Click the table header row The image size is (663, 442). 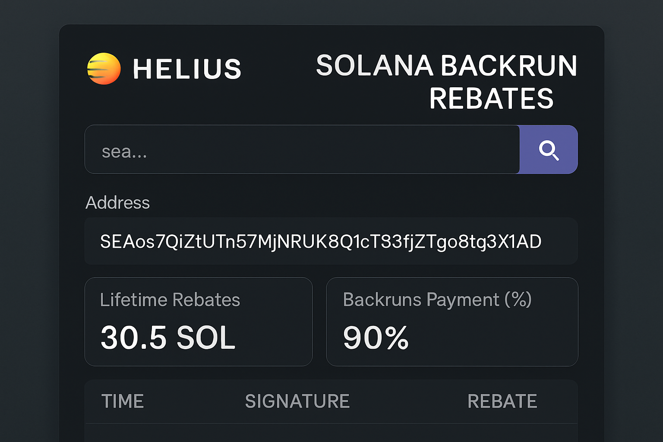pos(331,401)
